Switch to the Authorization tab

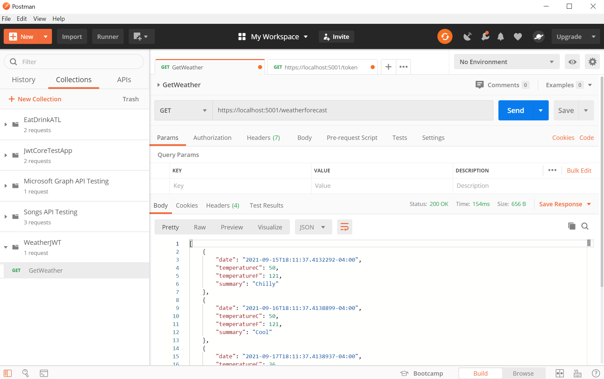(x=212, y=138)
